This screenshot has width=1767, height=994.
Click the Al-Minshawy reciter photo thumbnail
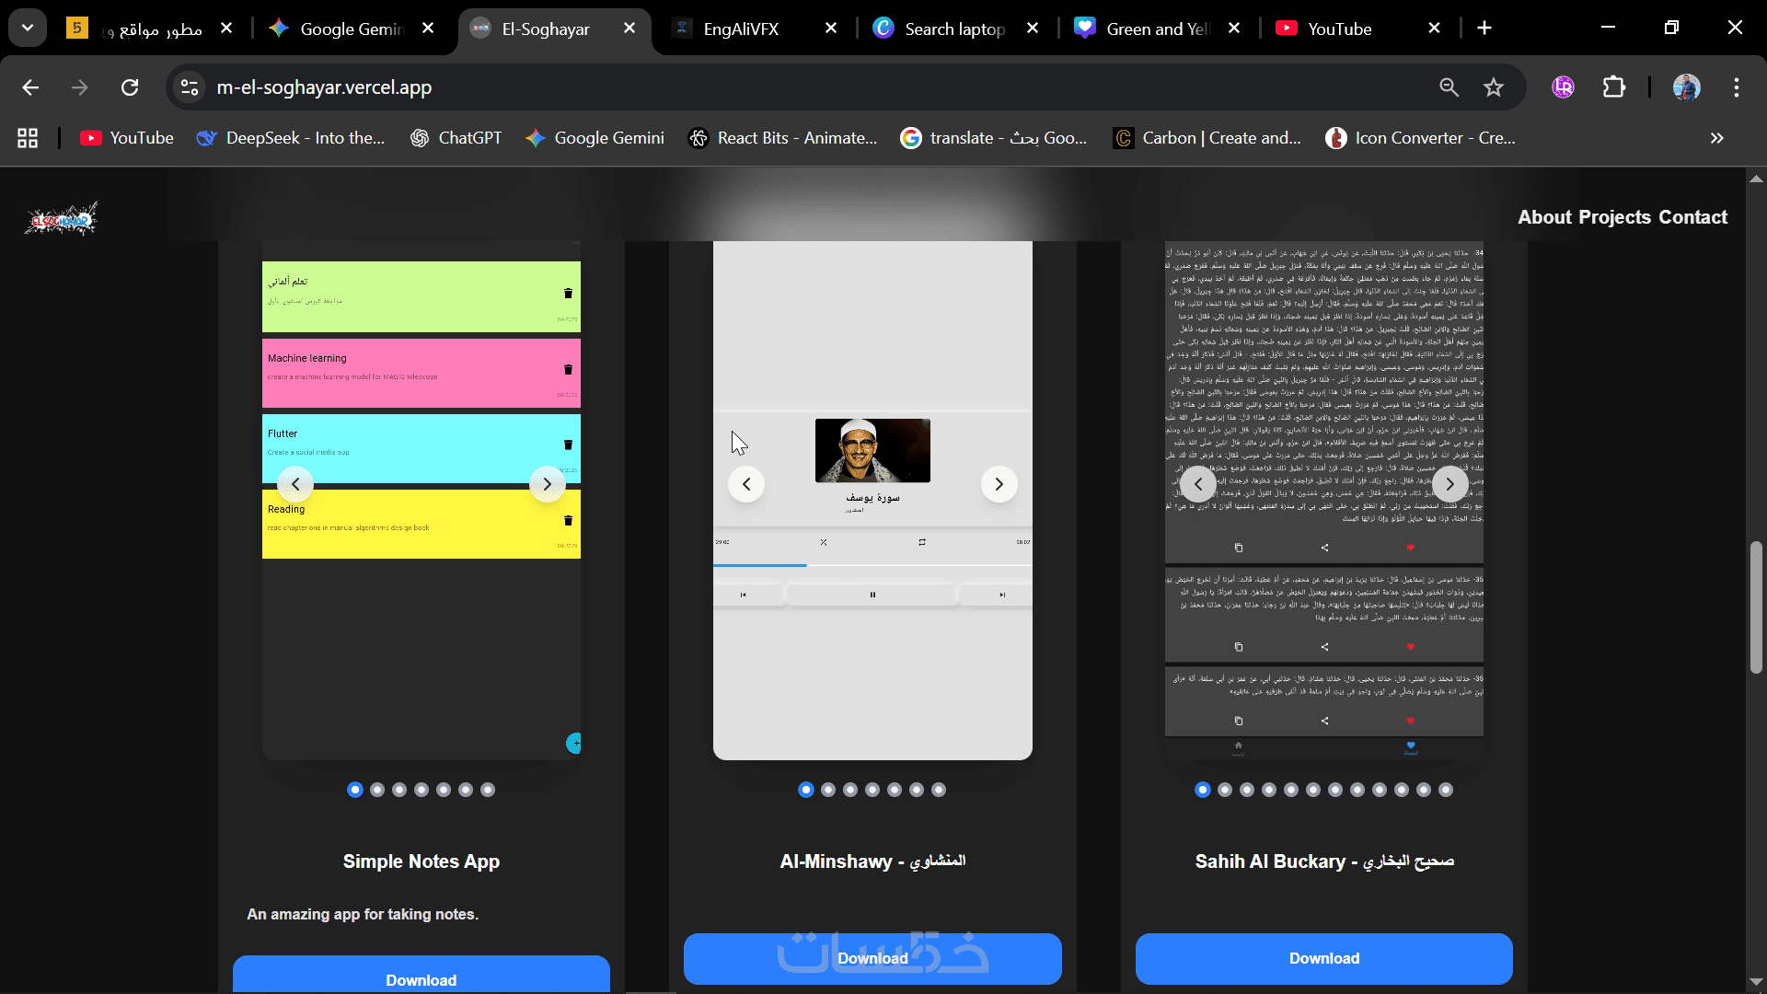tap(872, 450)
